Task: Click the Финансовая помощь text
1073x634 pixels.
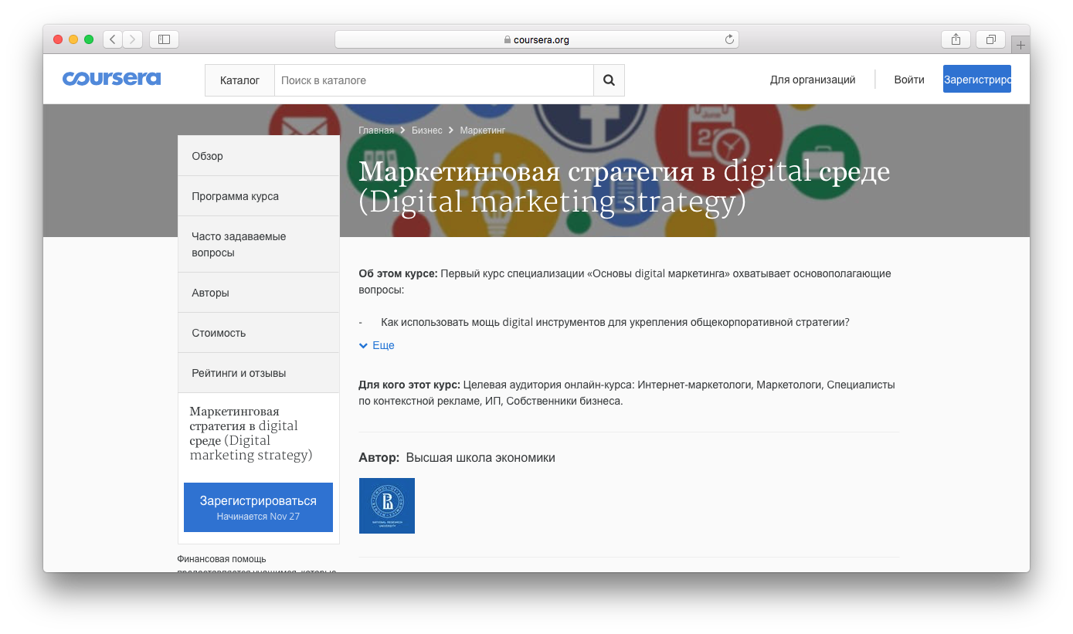Action: coord(222,558)
